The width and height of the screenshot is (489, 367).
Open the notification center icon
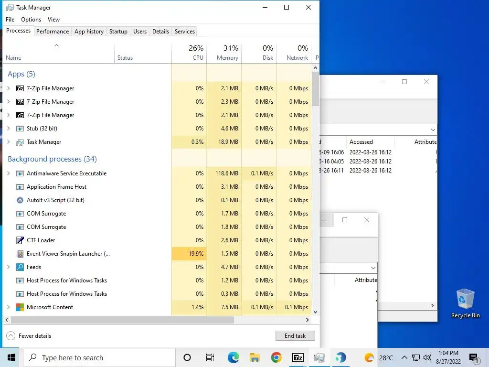point(474,358)
